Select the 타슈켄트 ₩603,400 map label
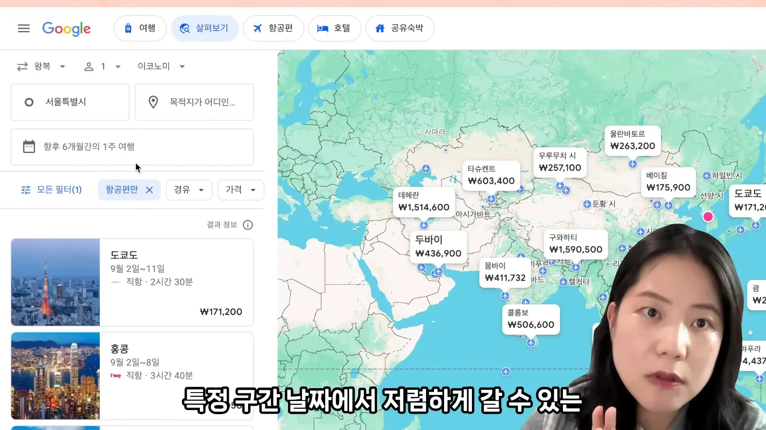The image size is (766, 430). tap(491, 176)
